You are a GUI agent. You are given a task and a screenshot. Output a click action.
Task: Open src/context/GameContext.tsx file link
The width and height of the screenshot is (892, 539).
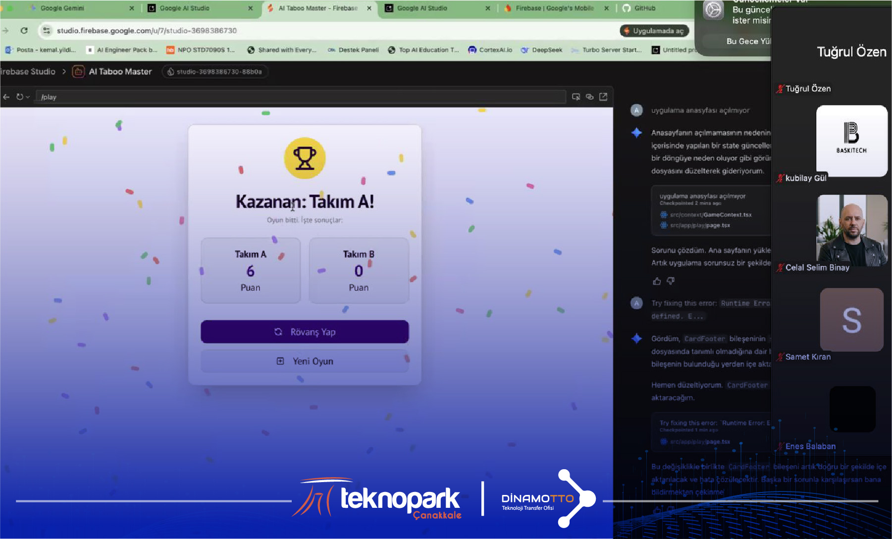(x=710, y=215)
